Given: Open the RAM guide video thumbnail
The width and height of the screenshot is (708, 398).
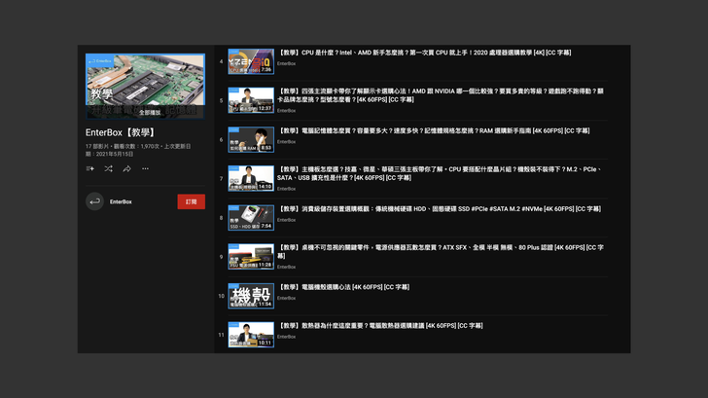Looking at the screenshot, I should (x=251, y=139).
